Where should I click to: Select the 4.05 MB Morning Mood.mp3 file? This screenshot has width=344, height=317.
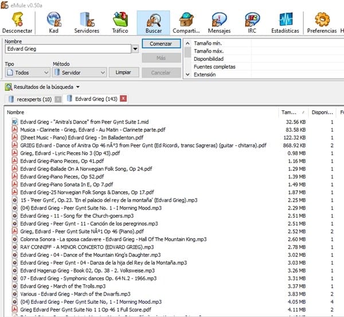pyautogui.click(x=91, y=302)
